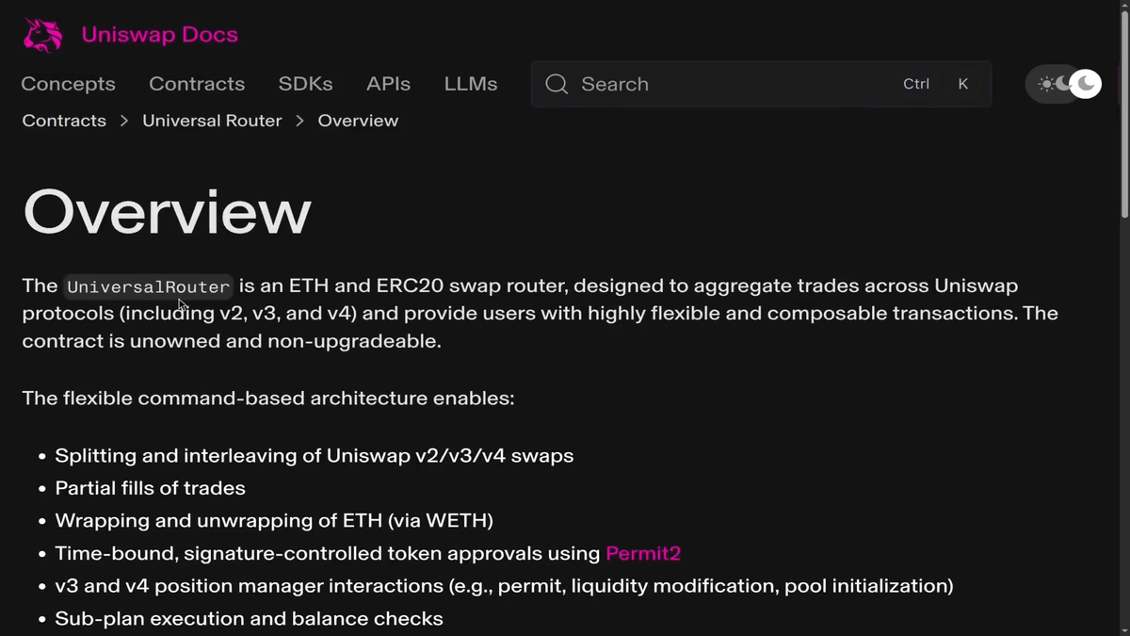Click the Uniswap unicorn logo
This screenshot has height=636, width=1130.
pos(42,35)
